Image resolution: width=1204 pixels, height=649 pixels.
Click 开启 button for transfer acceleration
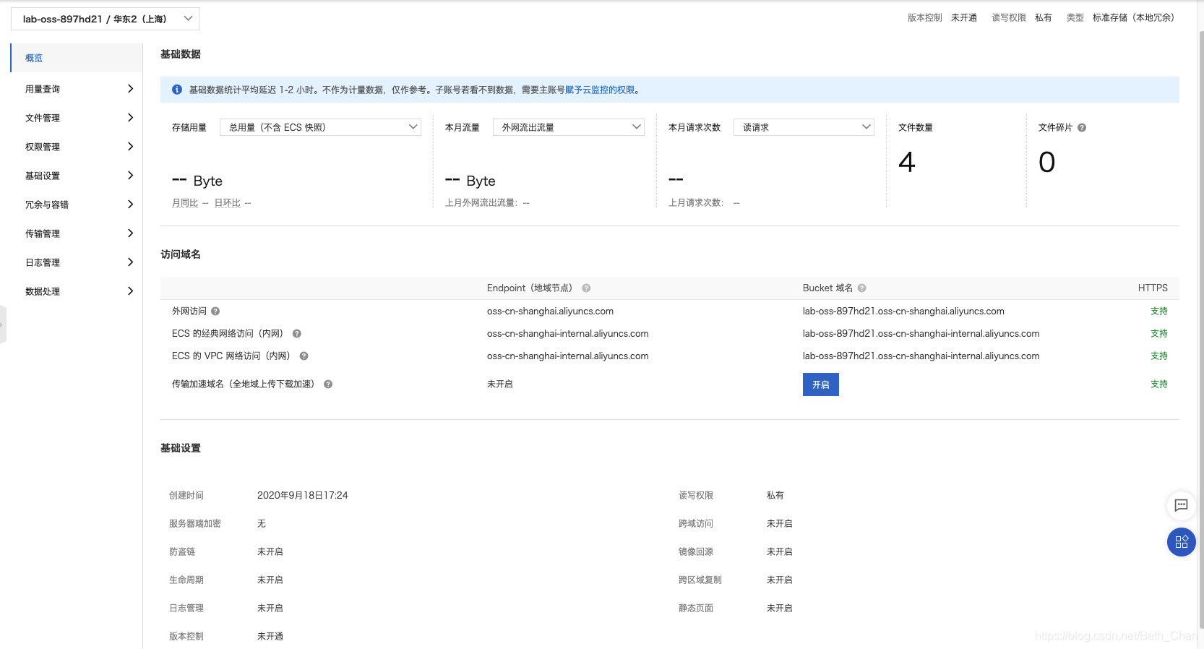point(821,384)
